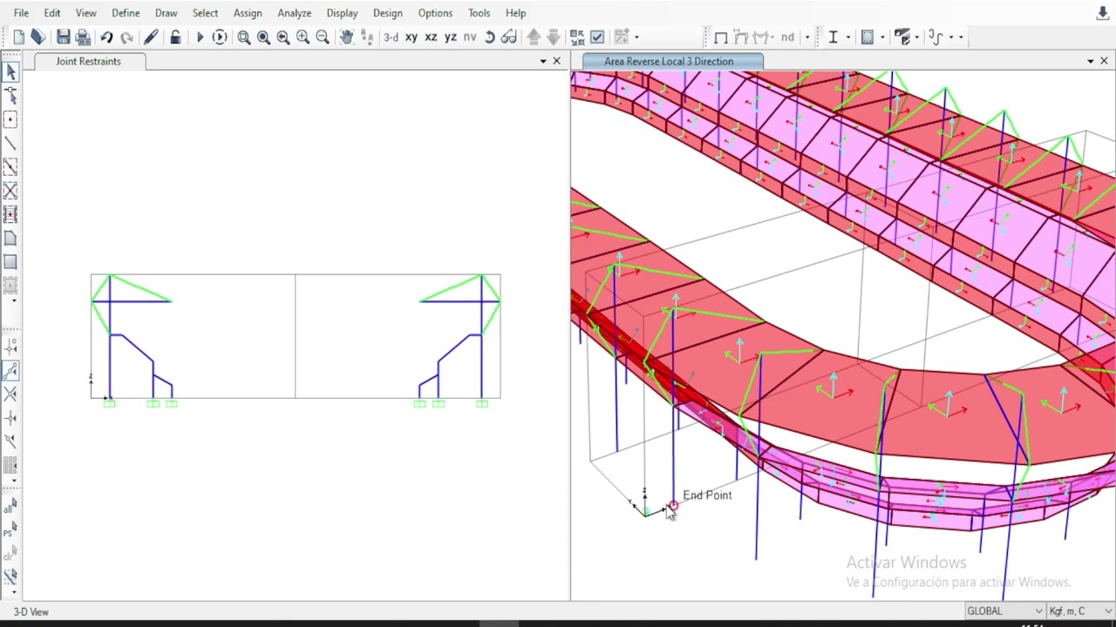Click the New Model icon

coord(18,37)
